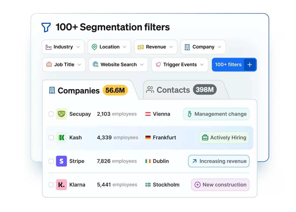Click the Austria flag next to Vienna

(x=148, y=114)
